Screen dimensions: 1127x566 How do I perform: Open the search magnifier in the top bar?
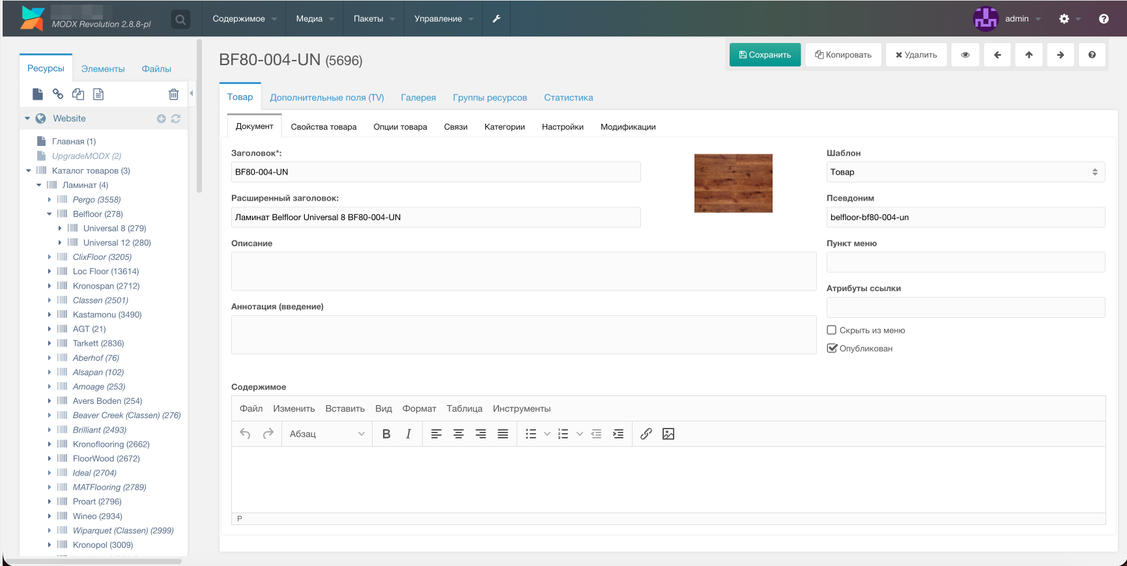180,20
